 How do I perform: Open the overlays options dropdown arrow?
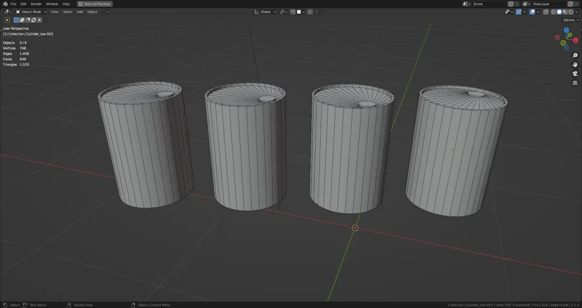point(538,12)
